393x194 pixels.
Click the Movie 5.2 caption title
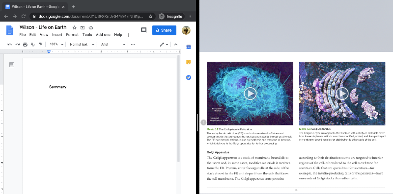229,129
